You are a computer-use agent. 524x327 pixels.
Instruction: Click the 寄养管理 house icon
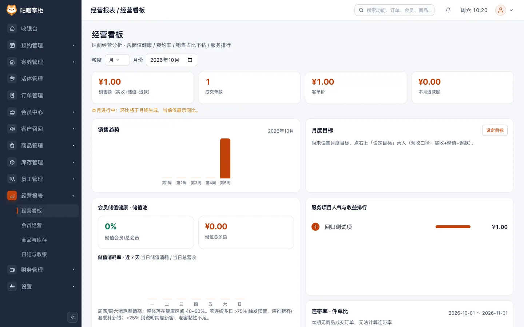(x=12, y=62)
